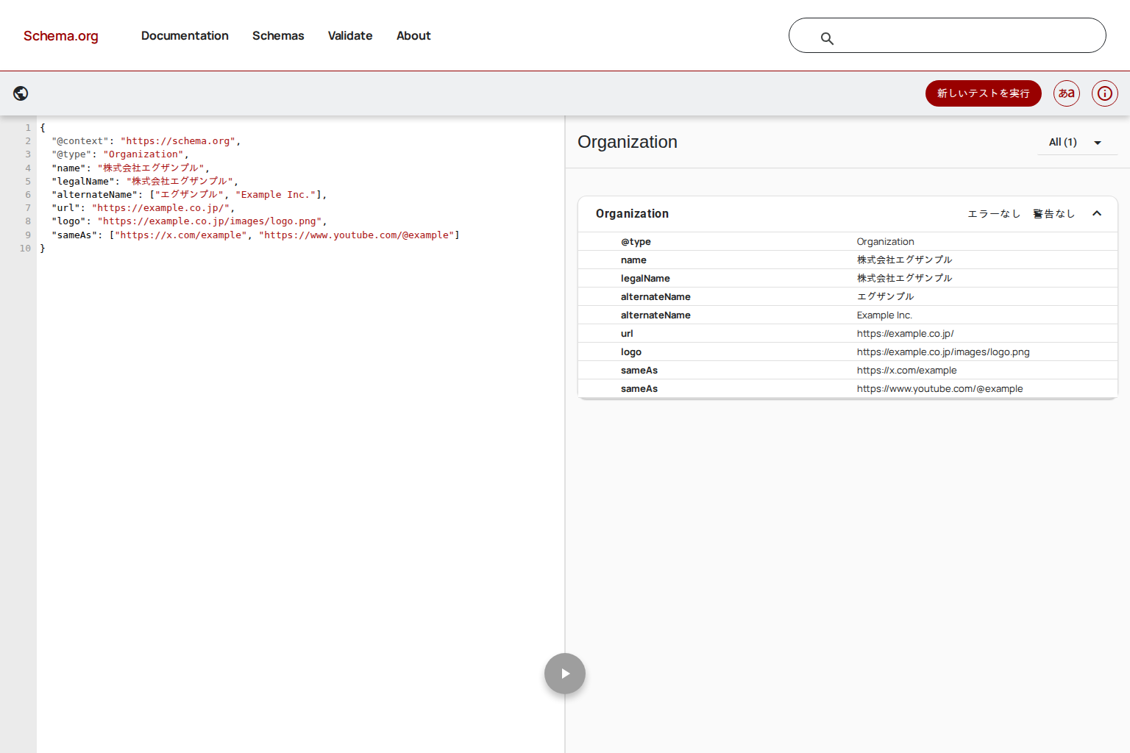Open the About menu item

(413, 36)
